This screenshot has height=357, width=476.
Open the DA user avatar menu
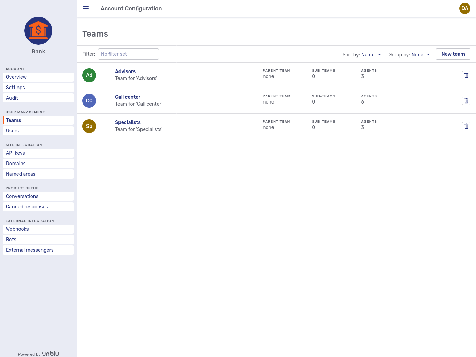(x=465, y=8)
